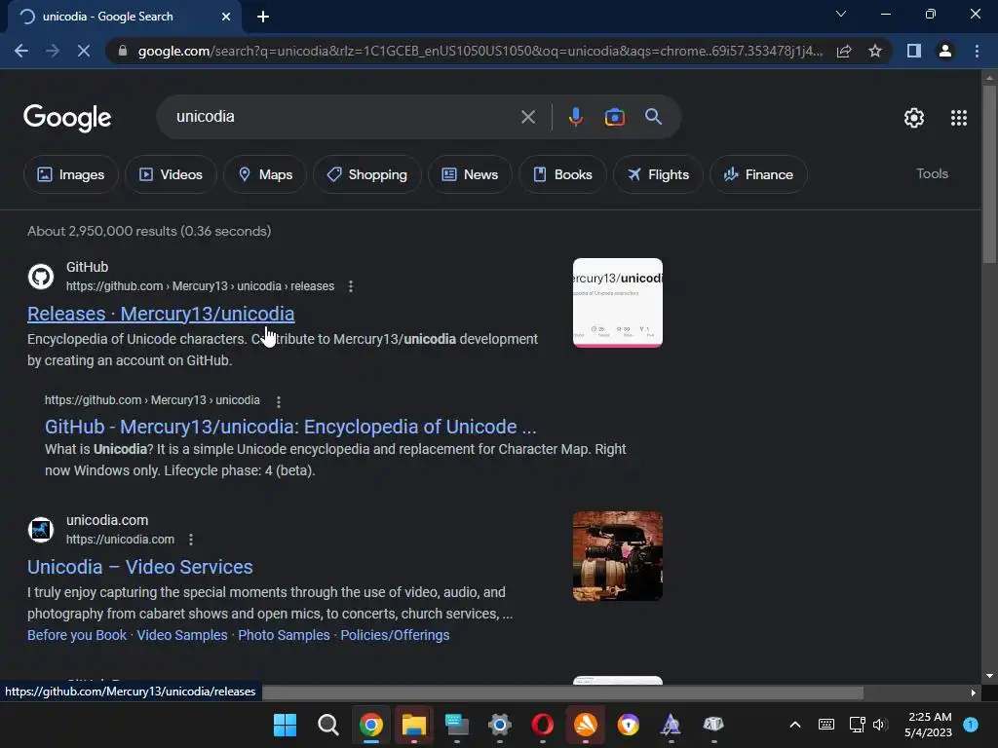998x748 pixels.
Task: Switch to News results
Action: (x=470, y=174)
